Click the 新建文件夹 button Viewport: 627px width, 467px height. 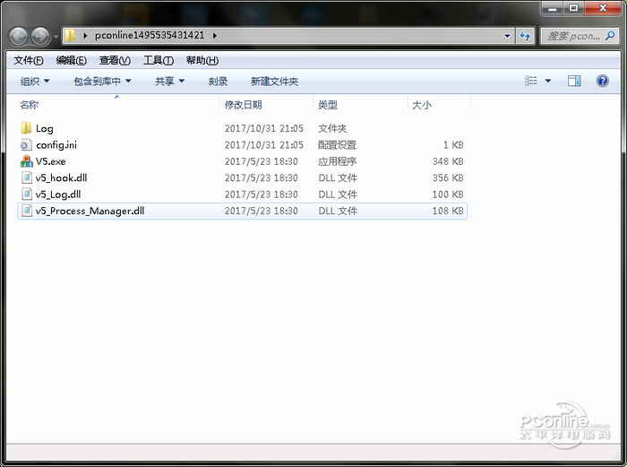click(274, 82)
